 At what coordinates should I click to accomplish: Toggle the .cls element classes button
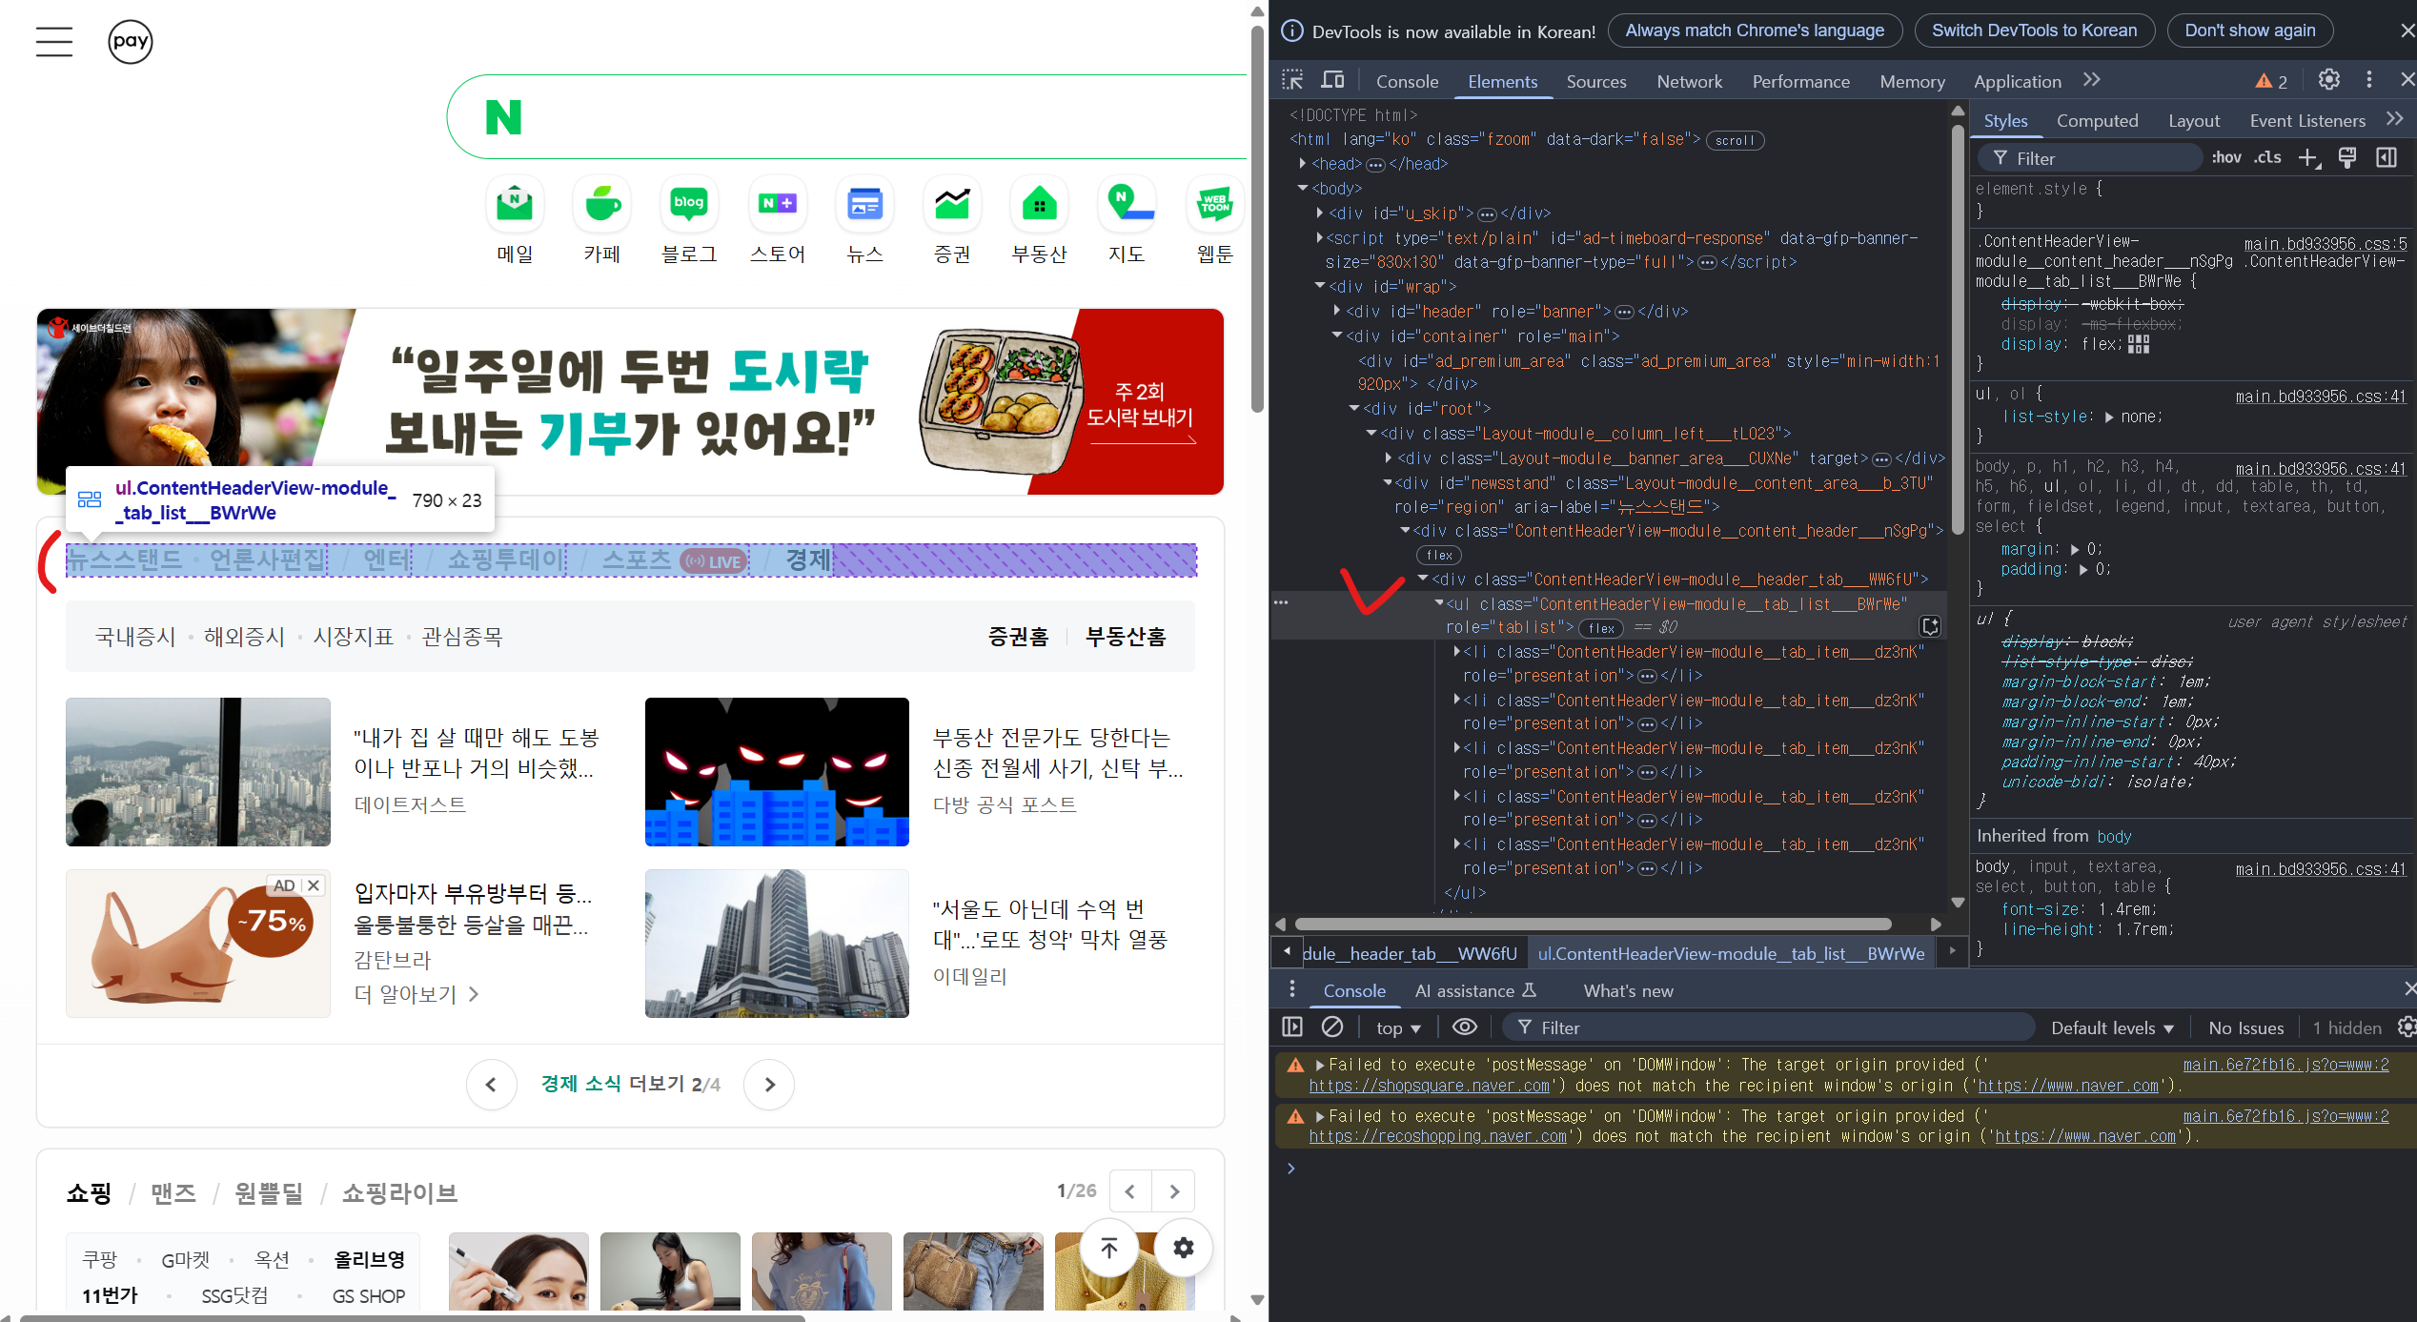pyautogui.click(x=2267, y=158)
